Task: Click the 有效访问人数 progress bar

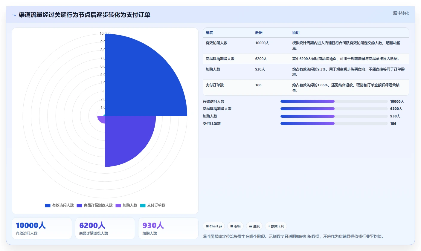Action: (x=334, y=101)
